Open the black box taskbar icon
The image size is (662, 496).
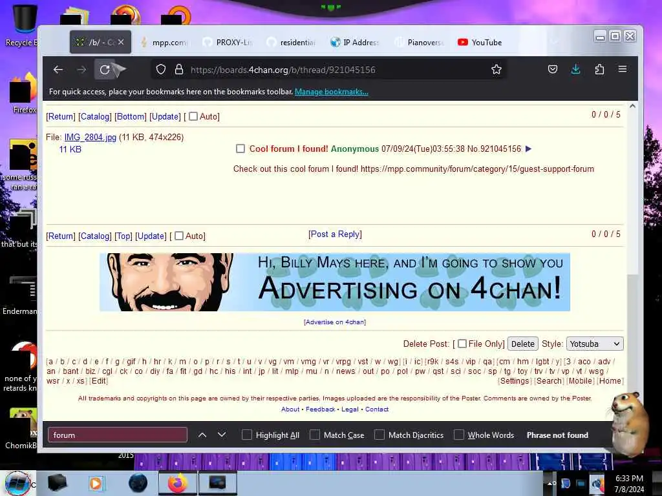[58, 483]
